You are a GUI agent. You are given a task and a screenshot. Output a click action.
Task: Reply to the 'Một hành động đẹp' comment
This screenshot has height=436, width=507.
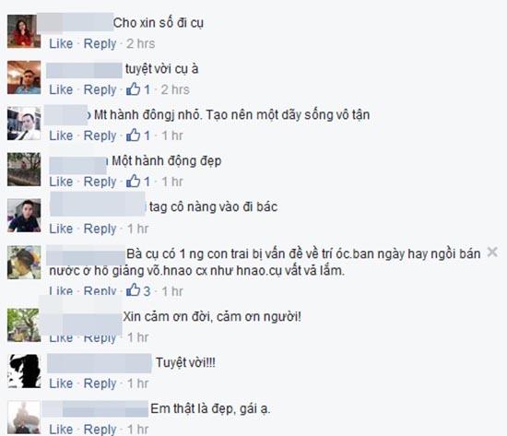[100, 182]
